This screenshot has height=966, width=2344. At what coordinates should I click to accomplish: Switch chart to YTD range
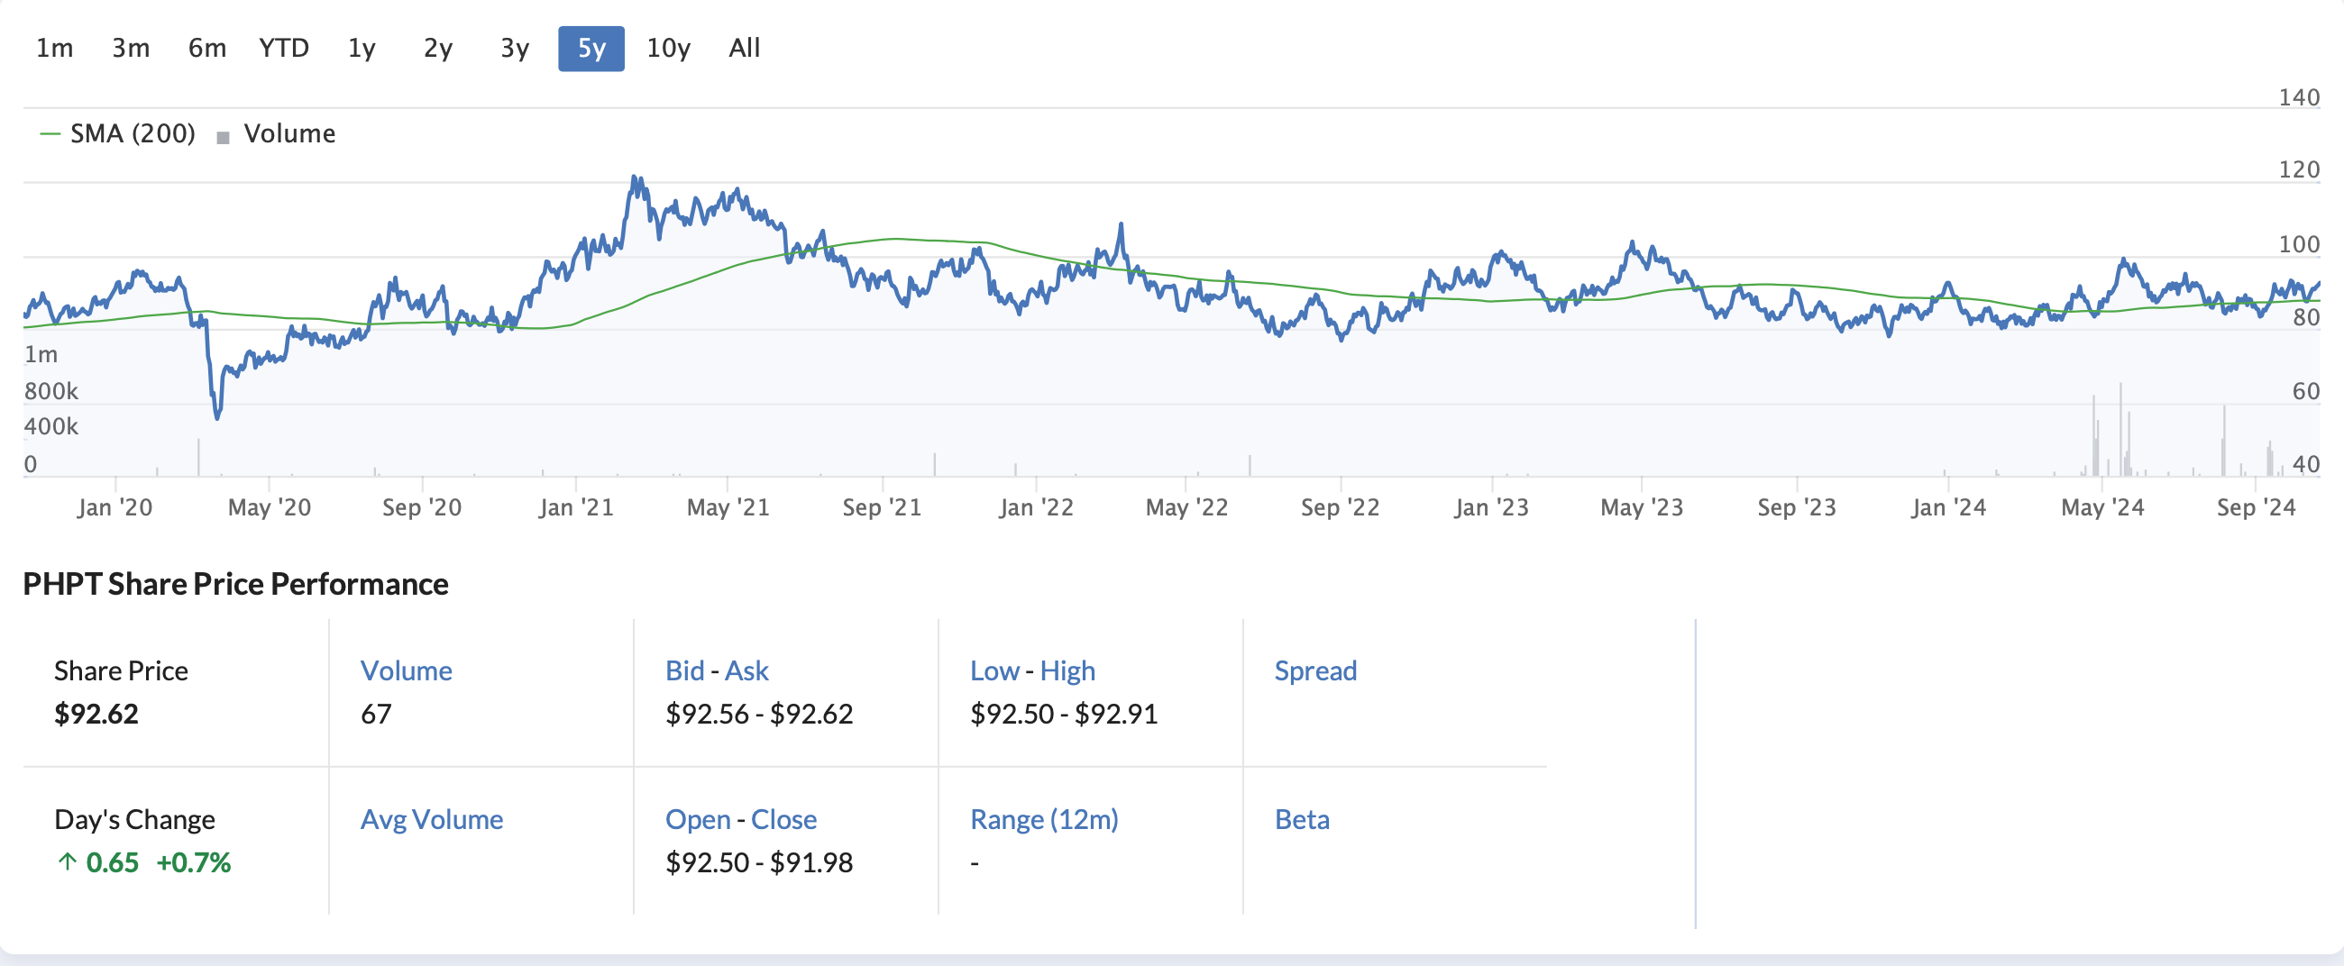(x=284, y=48)
